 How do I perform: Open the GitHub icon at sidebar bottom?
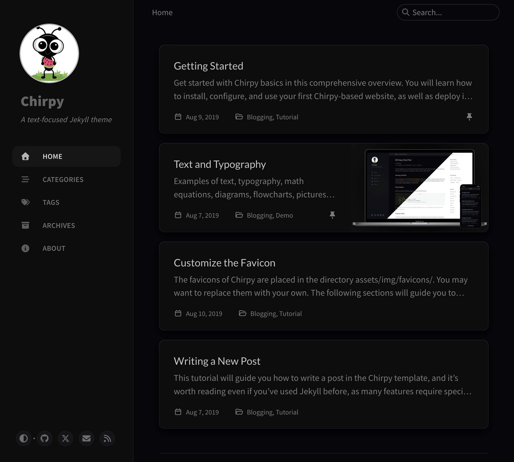pos(45,438)
